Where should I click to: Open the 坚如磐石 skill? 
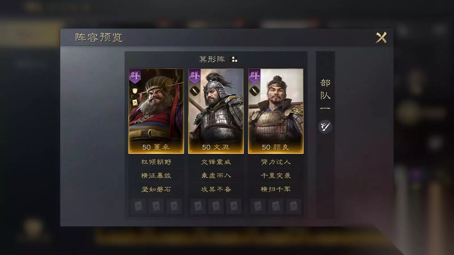156,189
